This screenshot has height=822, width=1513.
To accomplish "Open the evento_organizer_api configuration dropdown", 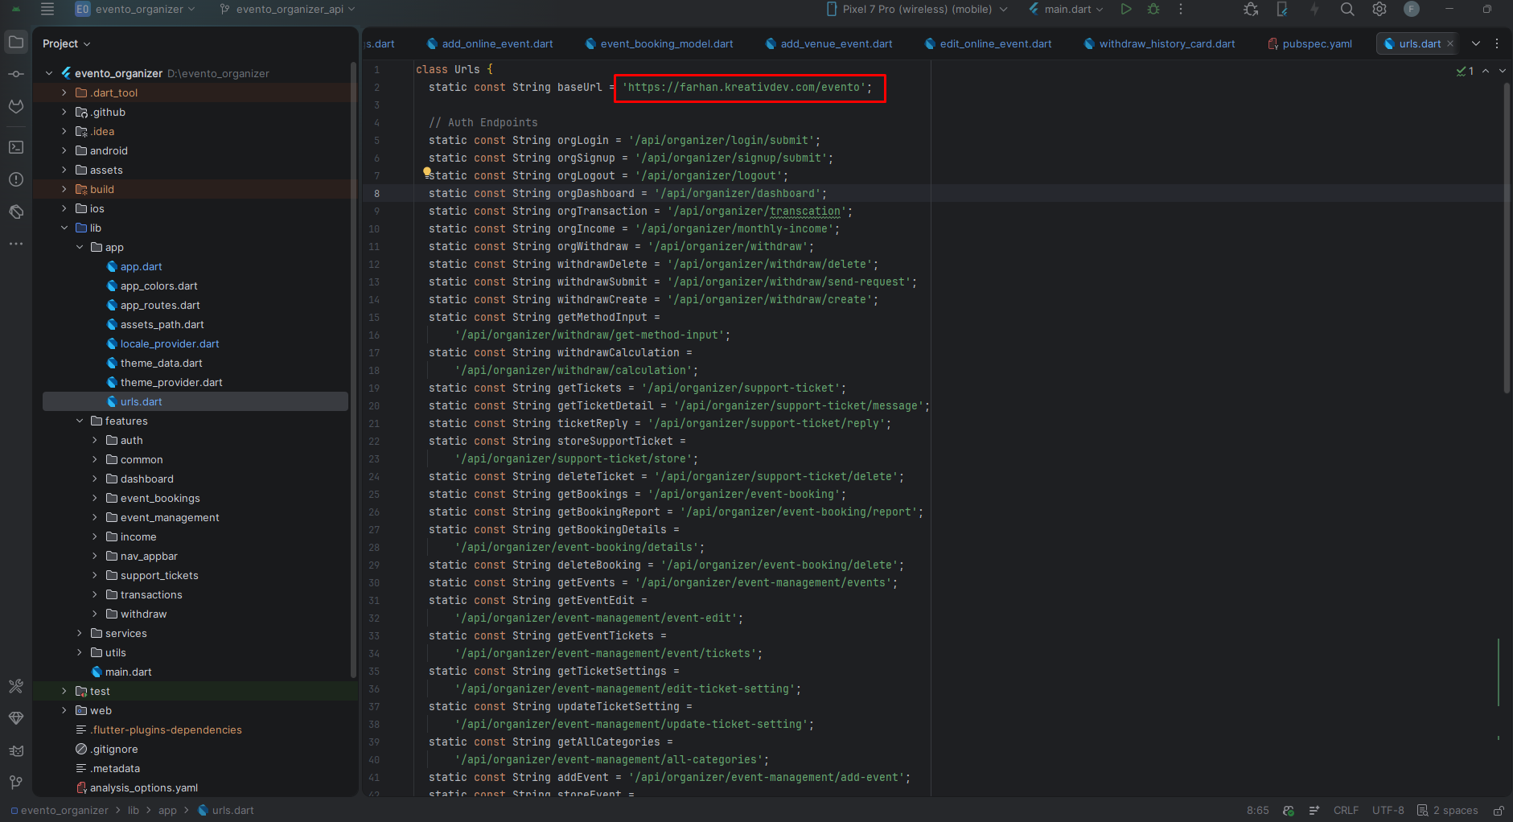I will 286,9.
